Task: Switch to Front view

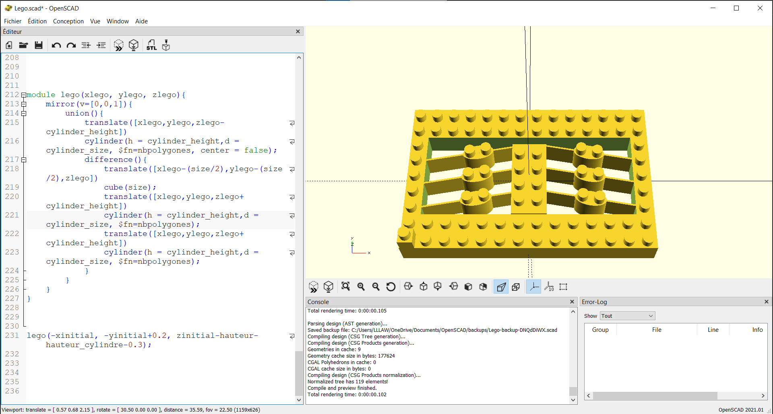Action: pyautogui.click(x=468, y=287)
